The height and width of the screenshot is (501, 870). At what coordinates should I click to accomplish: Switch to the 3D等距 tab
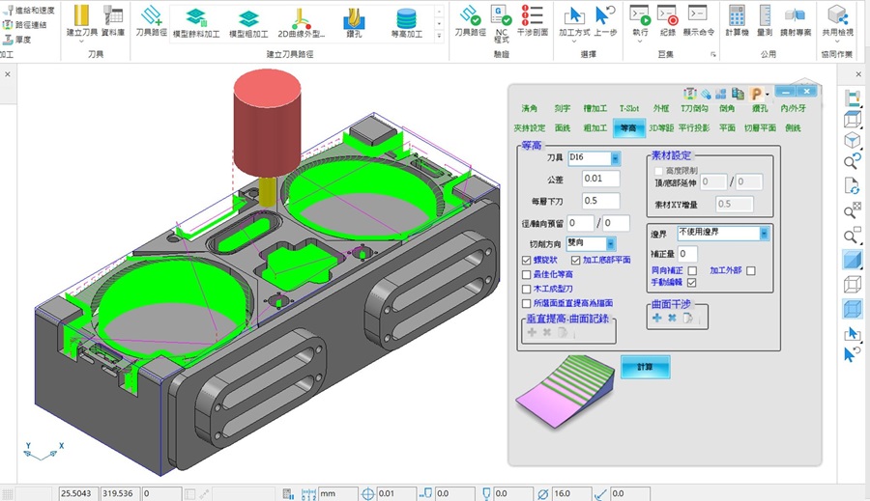(660, 127)
